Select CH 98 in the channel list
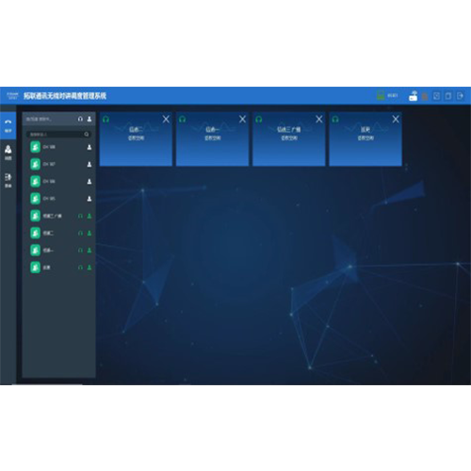The image size is (471, 471). 60,147
